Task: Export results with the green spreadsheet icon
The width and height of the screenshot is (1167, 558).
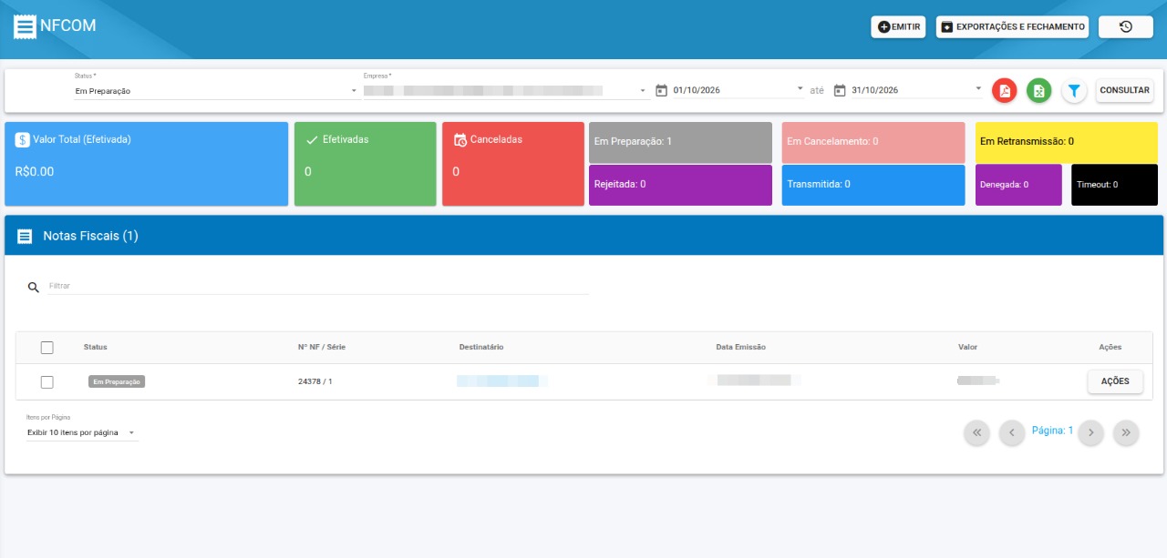Action: 1038,90
